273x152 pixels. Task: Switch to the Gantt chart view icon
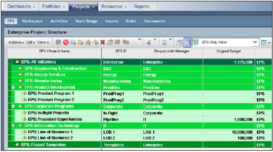pyautogui.click(x=180, y=42)
